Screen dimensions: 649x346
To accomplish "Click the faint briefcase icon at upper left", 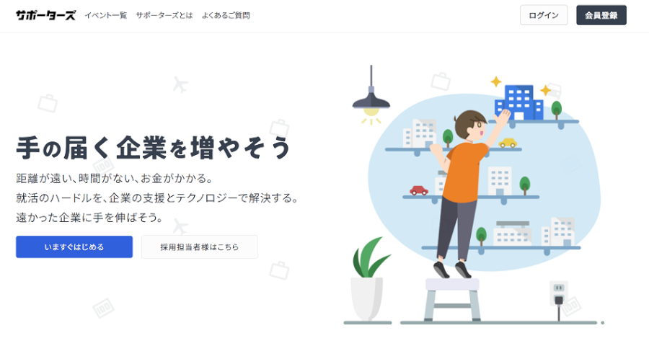I will click(48, 103).
